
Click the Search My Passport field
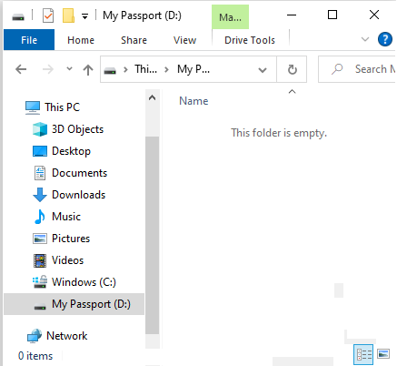[x=357, y=69]
